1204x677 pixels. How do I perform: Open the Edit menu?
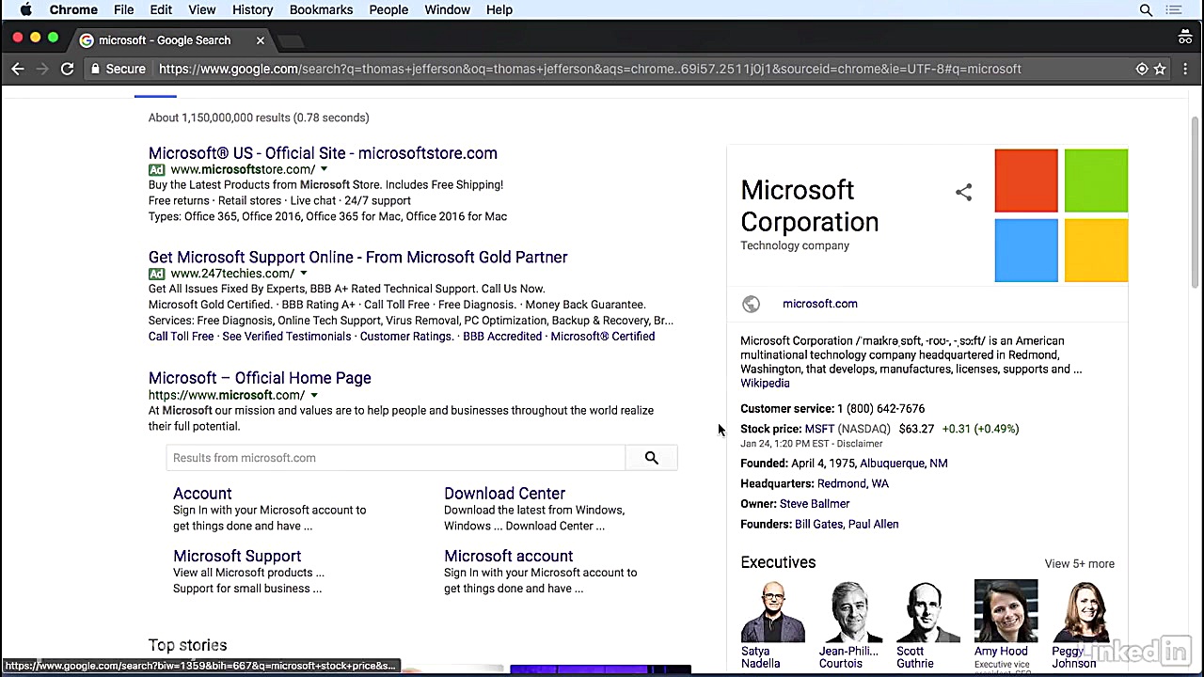[x=161, y=9]
